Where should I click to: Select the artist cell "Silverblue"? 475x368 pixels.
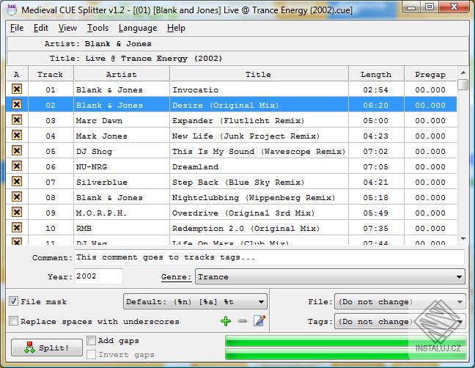pyautogui.click(x=122, y=182)
